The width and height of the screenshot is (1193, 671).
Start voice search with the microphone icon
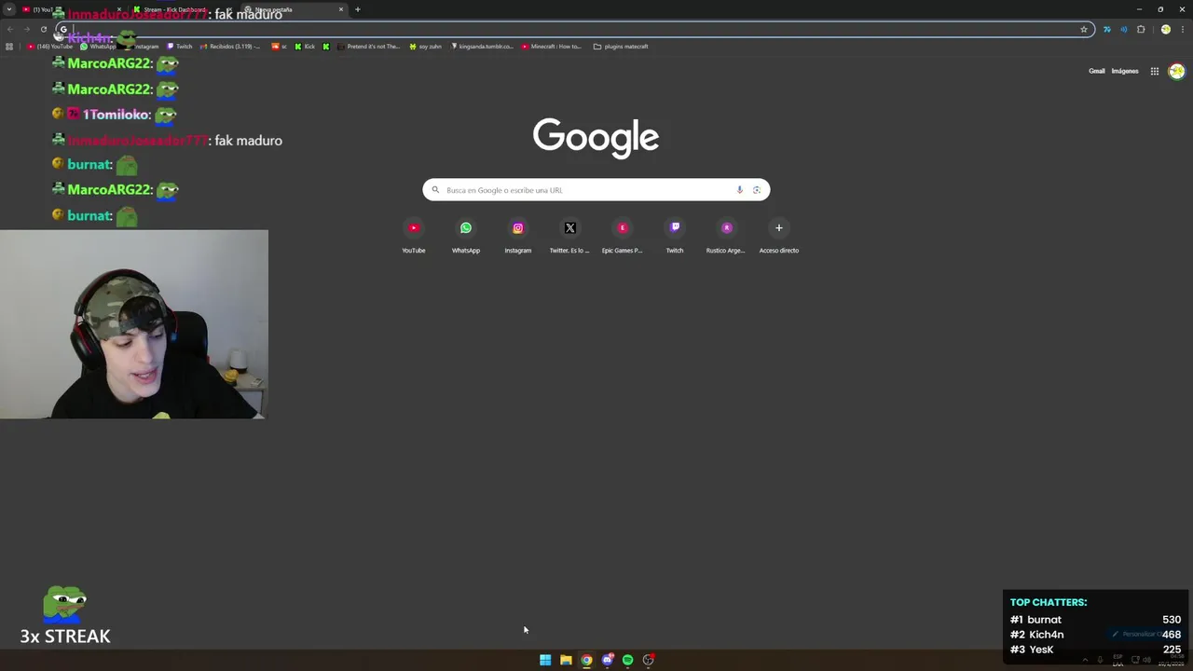pos(740,190)
